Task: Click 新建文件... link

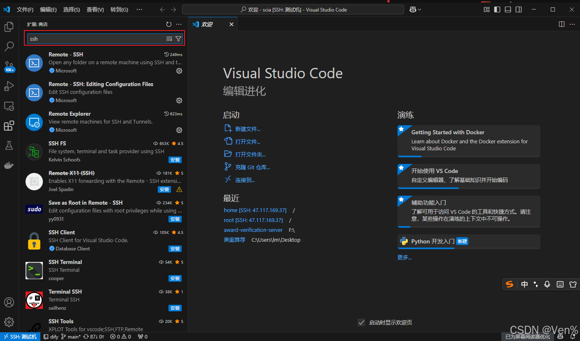Action: 248,129
